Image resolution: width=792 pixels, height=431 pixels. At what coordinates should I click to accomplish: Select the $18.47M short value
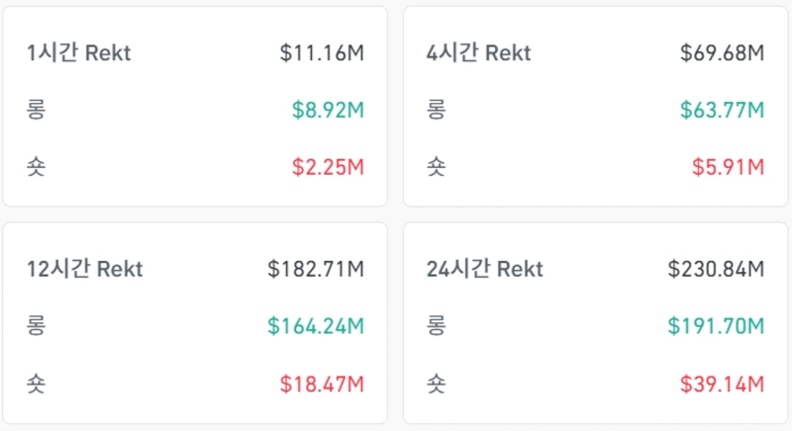click(x=322, y=383)
